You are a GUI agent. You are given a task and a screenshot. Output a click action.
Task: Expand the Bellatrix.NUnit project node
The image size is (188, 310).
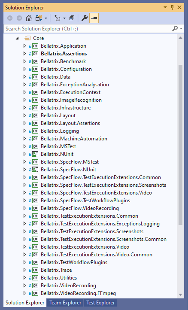tap(24, 154)
